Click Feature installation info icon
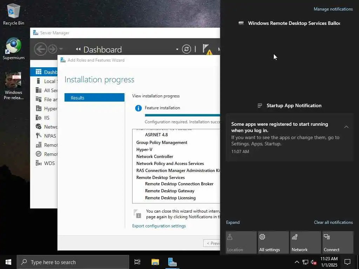 pos(138,108)
